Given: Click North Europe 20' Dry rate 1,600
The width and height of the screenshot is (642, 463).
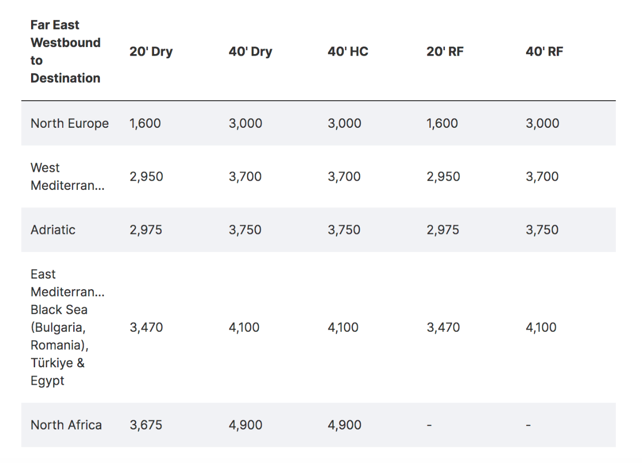Looking at the screenshot, I should pos(145,123).
